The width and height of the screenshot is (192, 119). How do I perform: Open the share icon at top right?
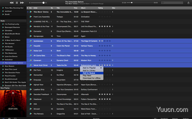(188, 3)
